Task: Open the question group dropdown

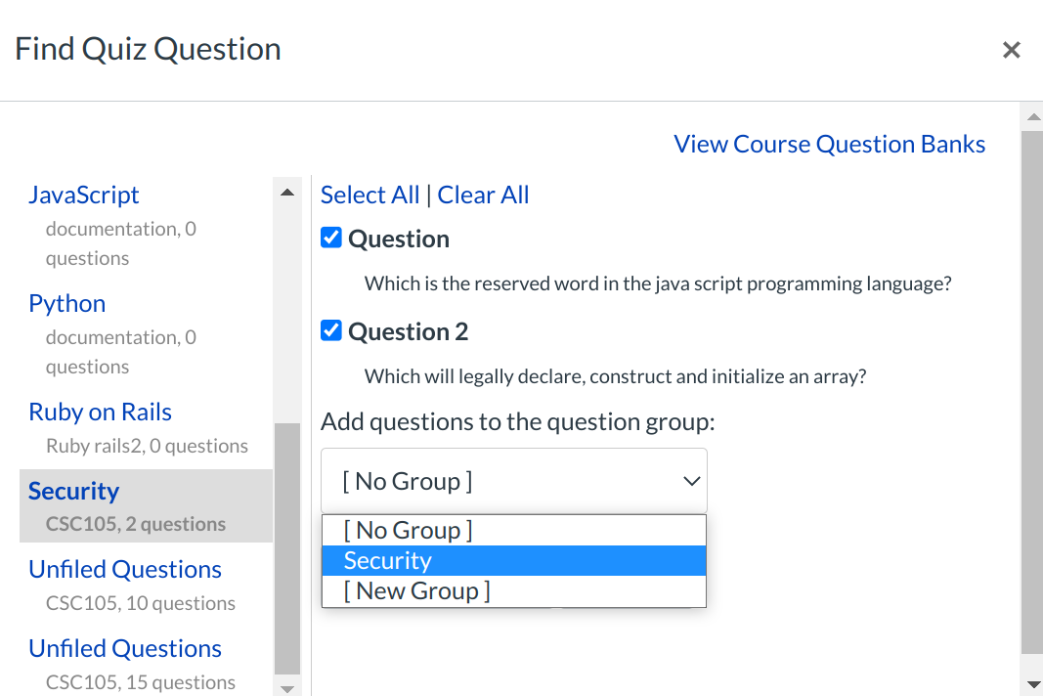Action: point(513,481)
